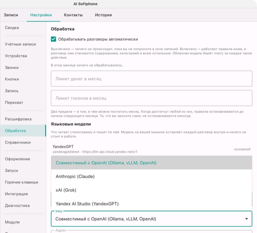Go to Расшифровка settings

pyautogui.click(x=18, y=119)
